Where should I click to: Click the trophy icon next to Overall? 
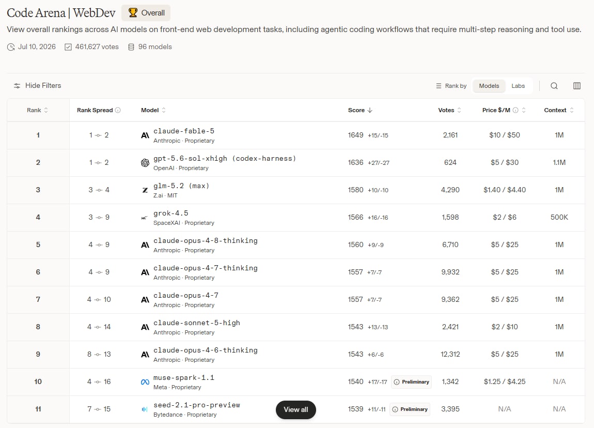(x=133, y=13)
